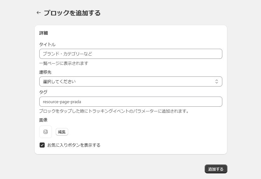Select the empty image thumbnail box
This screenshot has height=179, width=261.
tap(46, 132)
